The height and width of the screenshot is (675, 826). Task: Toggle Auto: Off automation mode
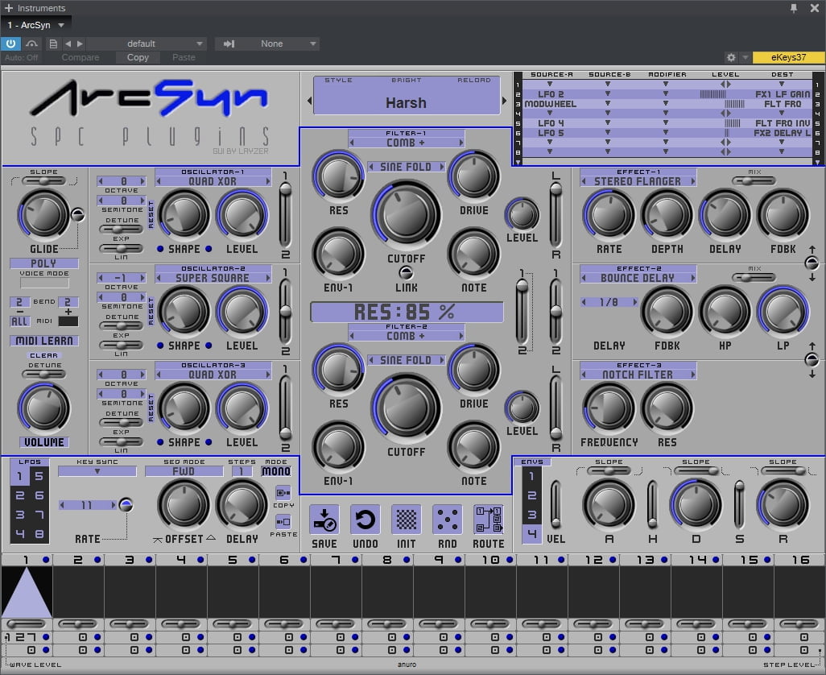(22, 57)
